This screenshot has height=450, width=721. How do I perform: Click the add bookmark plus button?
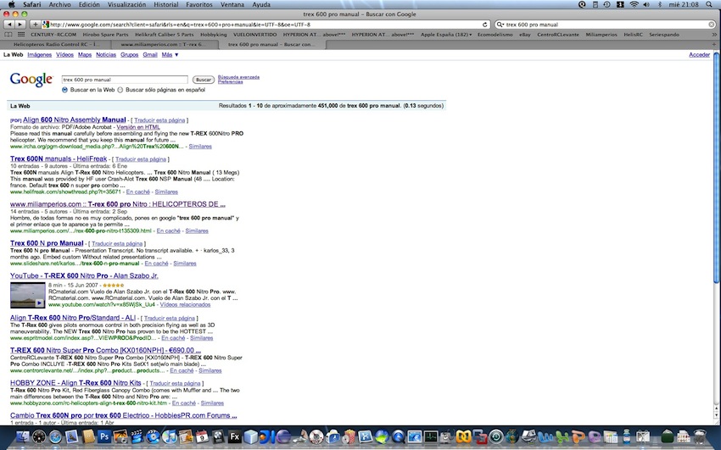point(37,25)
